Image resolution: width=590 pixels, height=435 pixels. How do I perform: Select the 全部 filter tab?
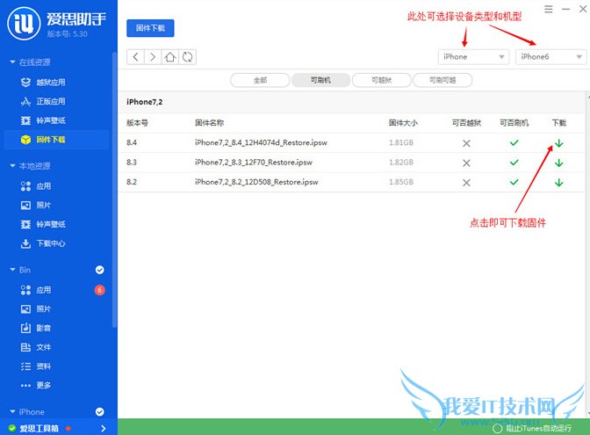(x=260, y=80)
